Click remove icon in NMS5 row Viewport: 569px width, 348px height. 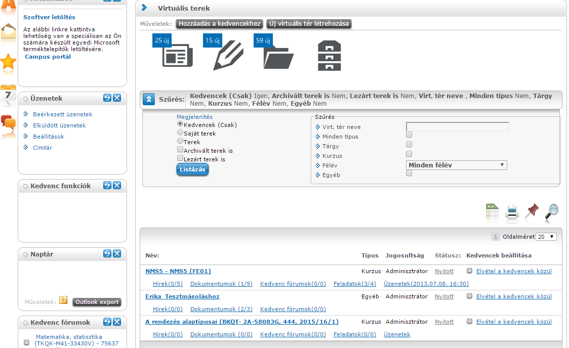[470, 271]
